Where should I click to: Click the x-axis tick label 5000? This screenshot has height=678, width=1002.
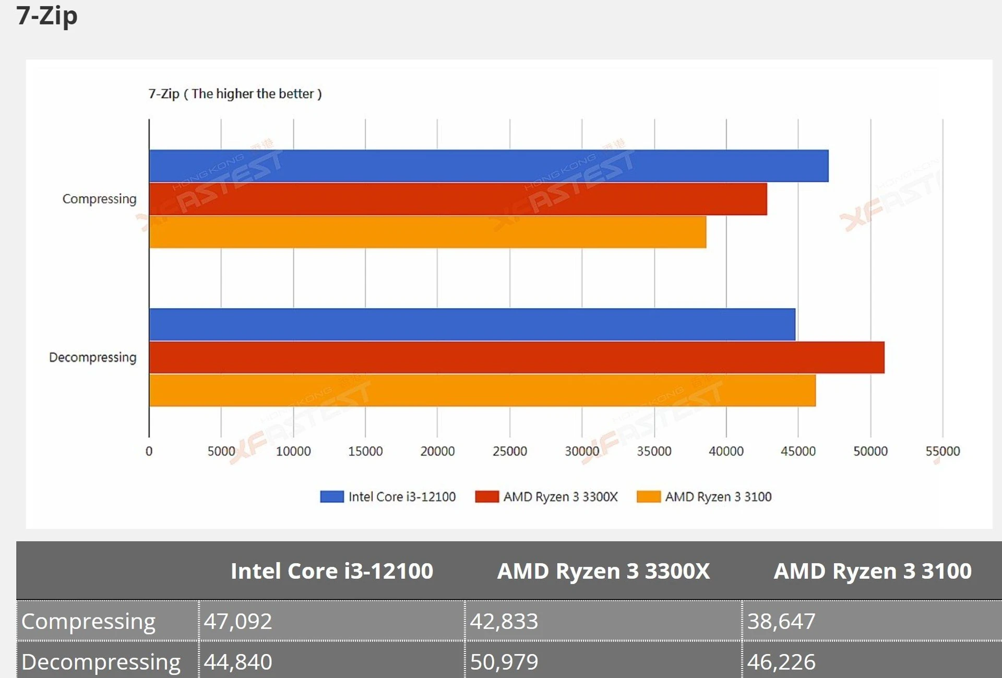221,451
